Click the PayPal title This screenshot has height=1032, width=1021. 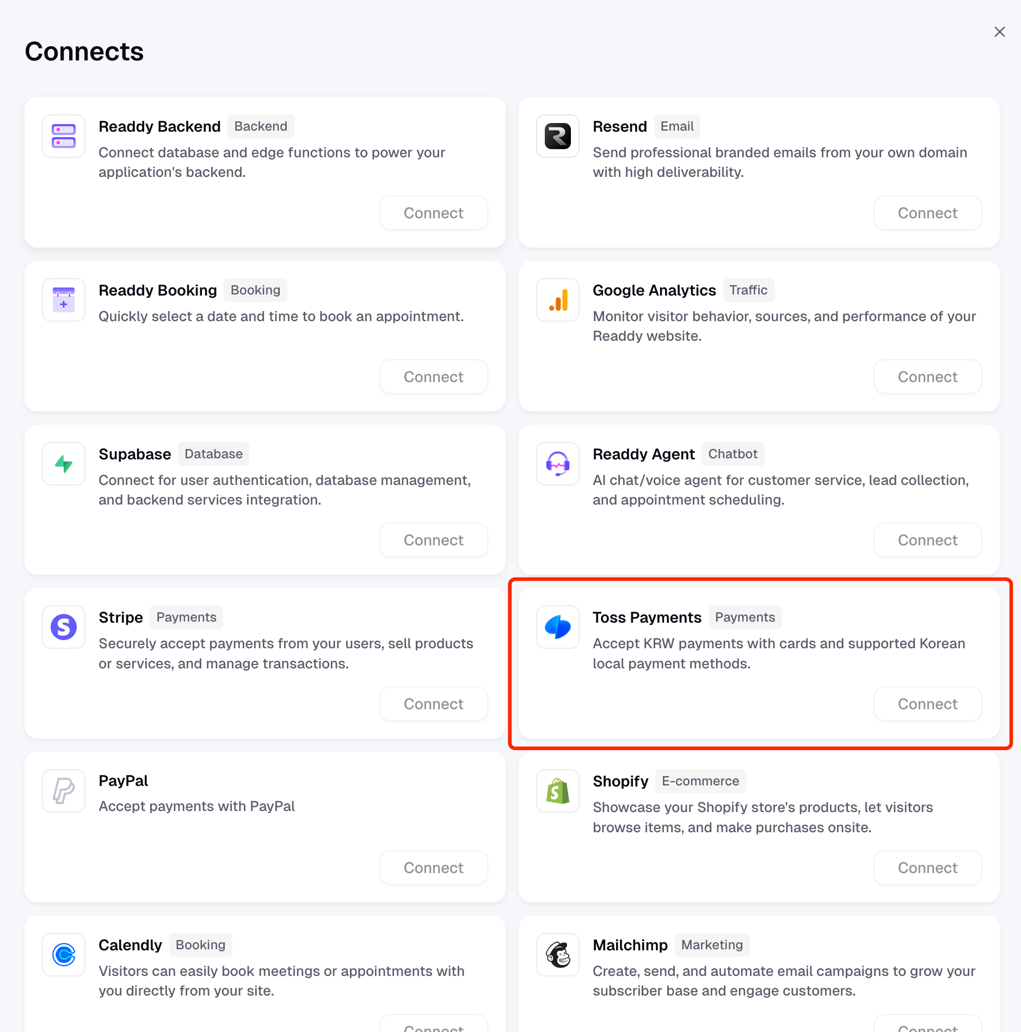point(124,781)
